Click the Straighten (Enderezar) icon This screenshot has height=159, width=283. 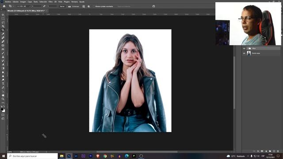coord(69,6)
